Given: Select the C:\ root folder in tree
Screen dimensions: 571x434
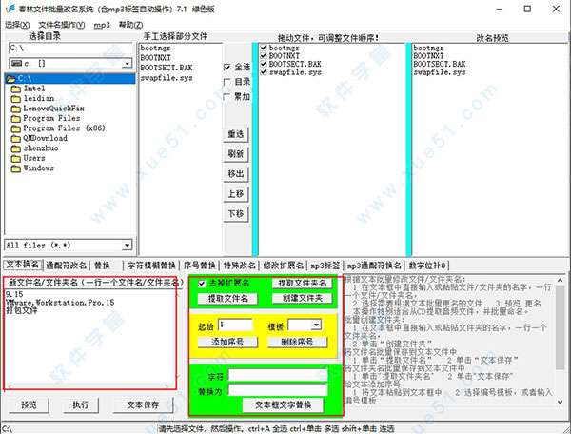Looking at the screenshot, I should pyautogui.click(x=69, y=78).
